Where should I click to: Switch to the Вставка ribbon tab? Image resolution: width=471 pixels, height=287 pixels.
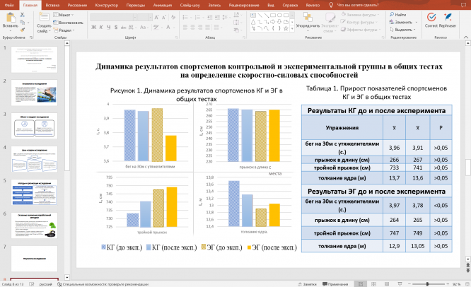52,4
